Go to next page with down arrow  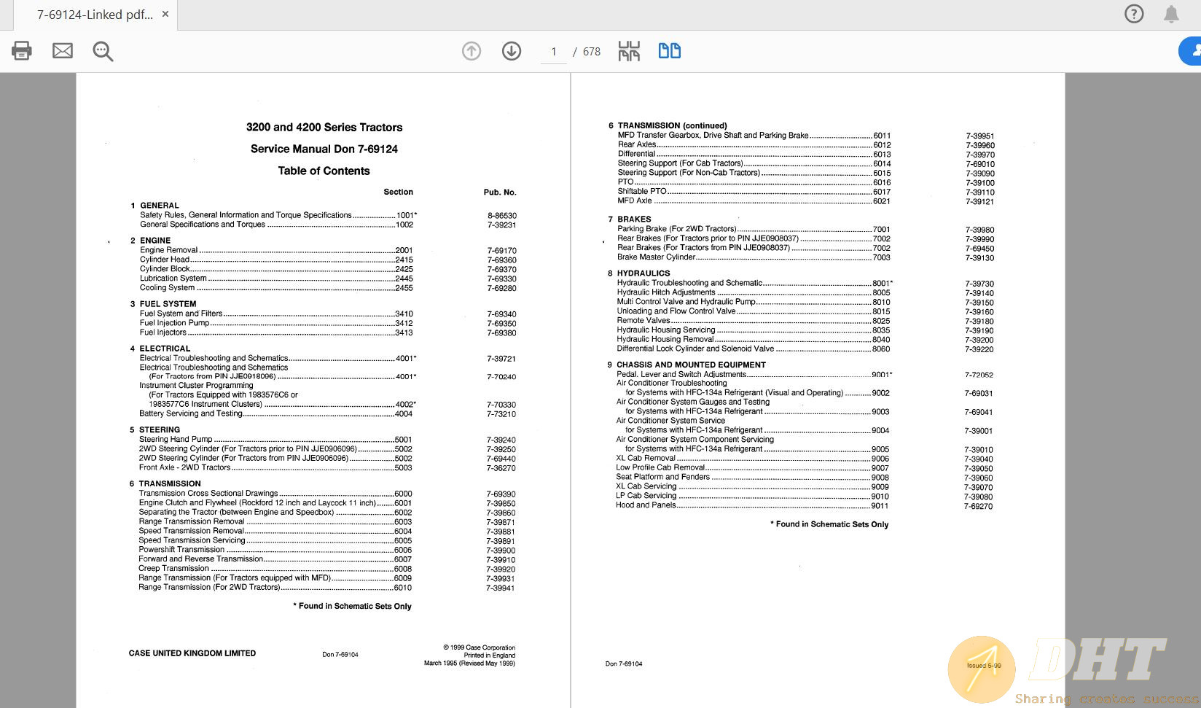click(x=512, y=51)
